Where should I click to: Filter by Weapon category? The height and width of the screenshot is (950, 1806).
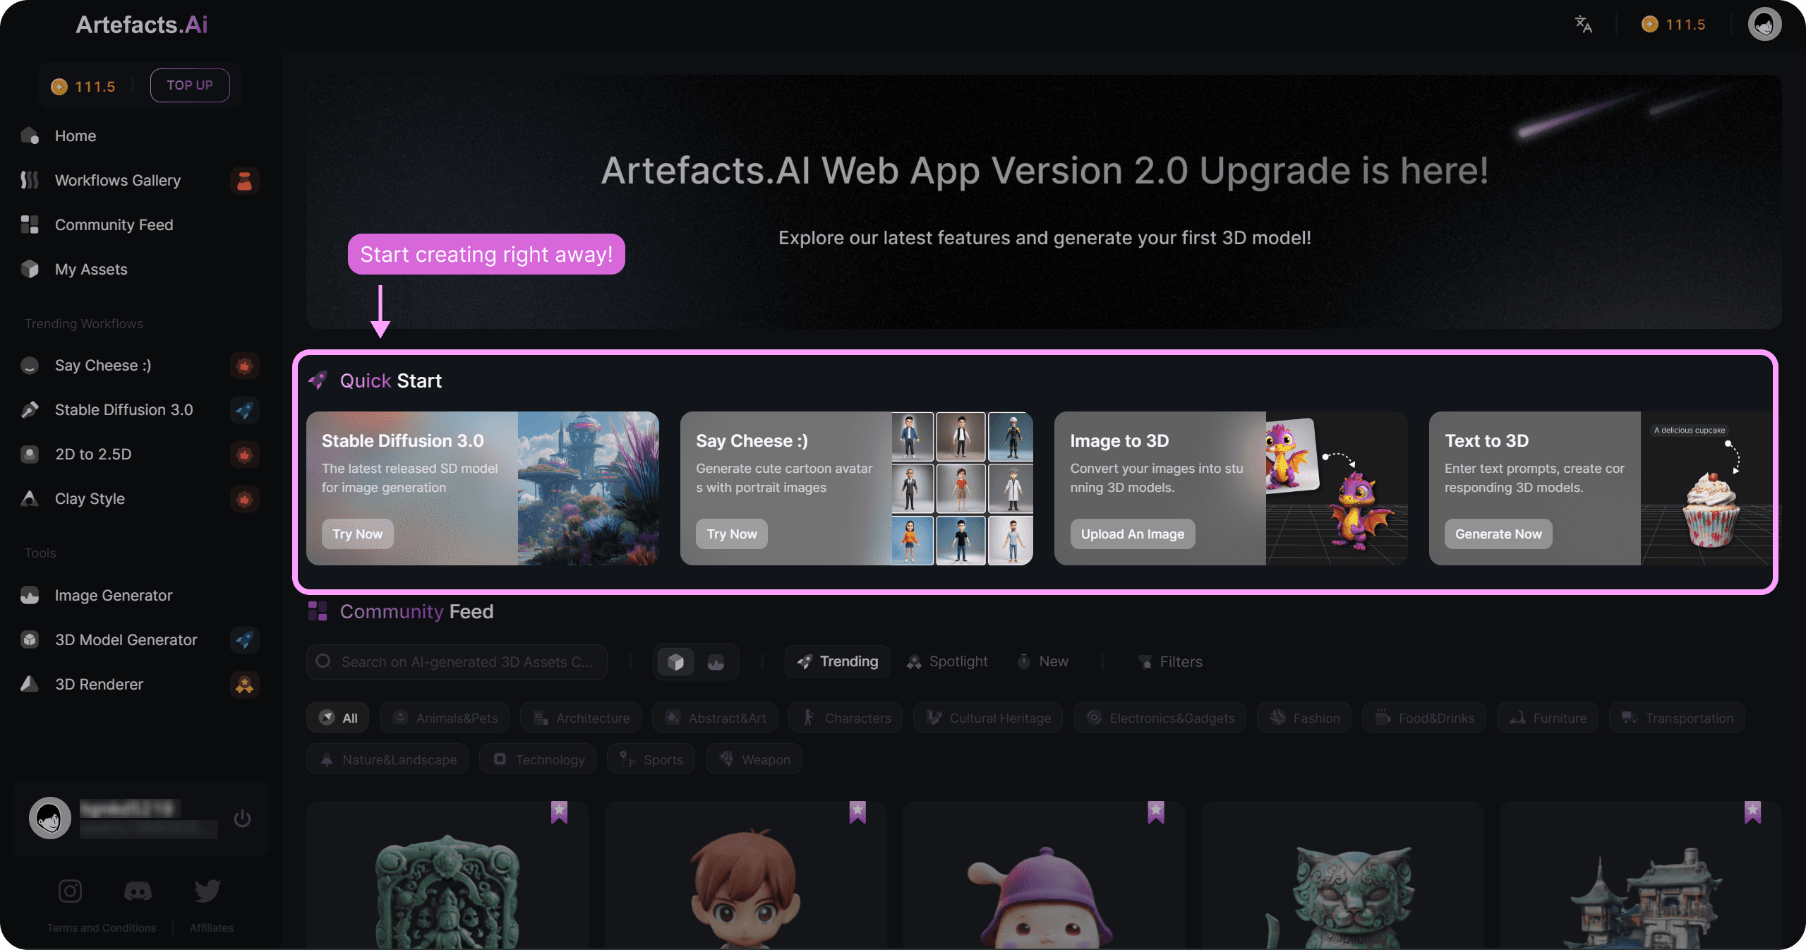[x=754, y=759]
